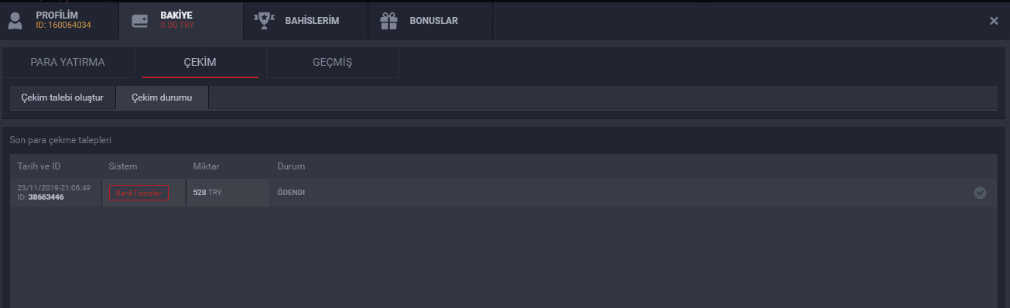Open the PROFİLİM tab label

57,15
